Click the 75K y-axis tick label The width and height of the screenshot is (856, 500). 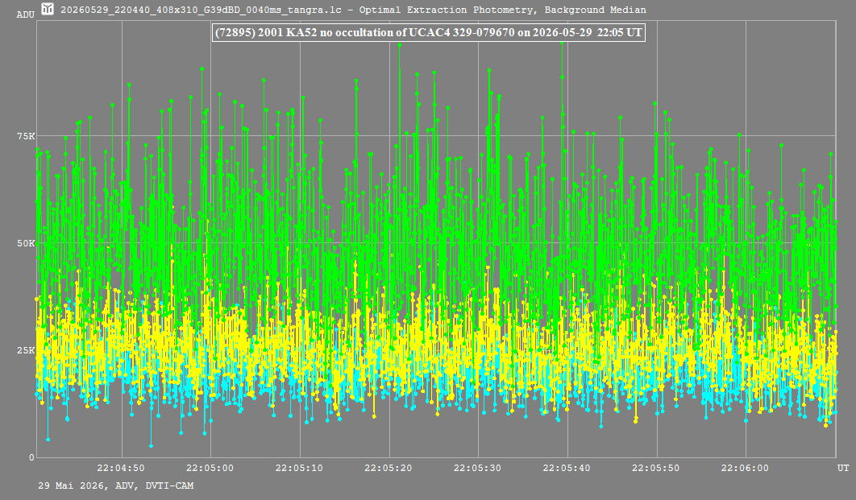26,136
